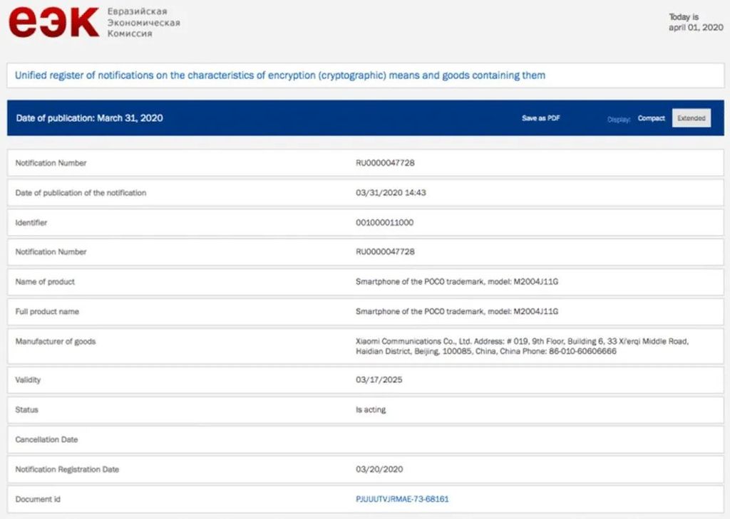730x519 pixels.
Task: Select the identifier value 001000011000
Action: [384, 223]
